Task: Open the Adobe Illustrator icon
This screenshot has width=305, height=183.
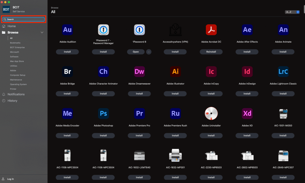Action: 175,72
